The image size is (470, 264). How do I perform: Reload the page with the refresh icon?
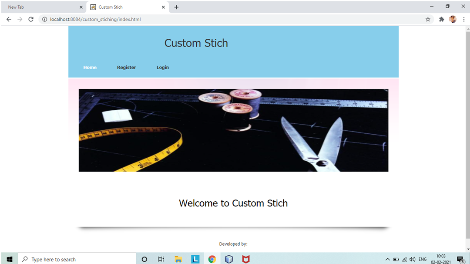pyautogui.click(x=31, y=19)
